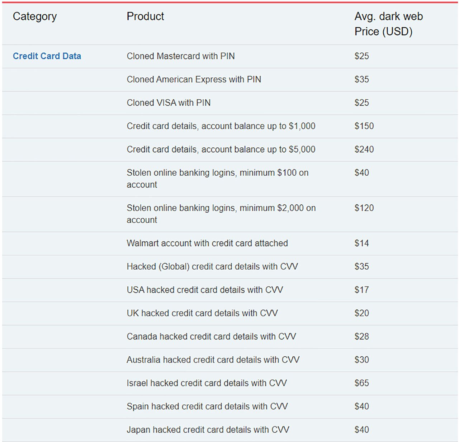Viewport: 459px width, 442px height.
Task: Select USA hacked credit card details row
Action: click(205, 290)
